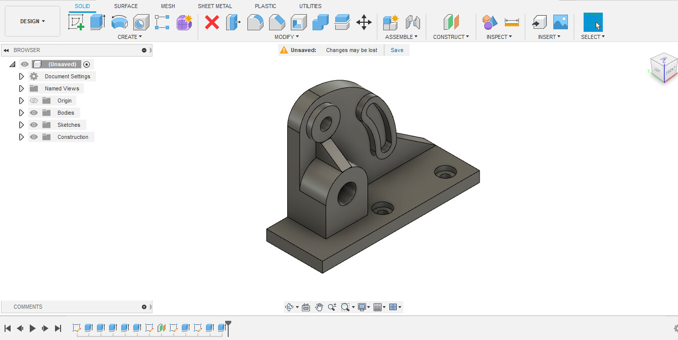Expand the Document Settings node

coord(21,76)
